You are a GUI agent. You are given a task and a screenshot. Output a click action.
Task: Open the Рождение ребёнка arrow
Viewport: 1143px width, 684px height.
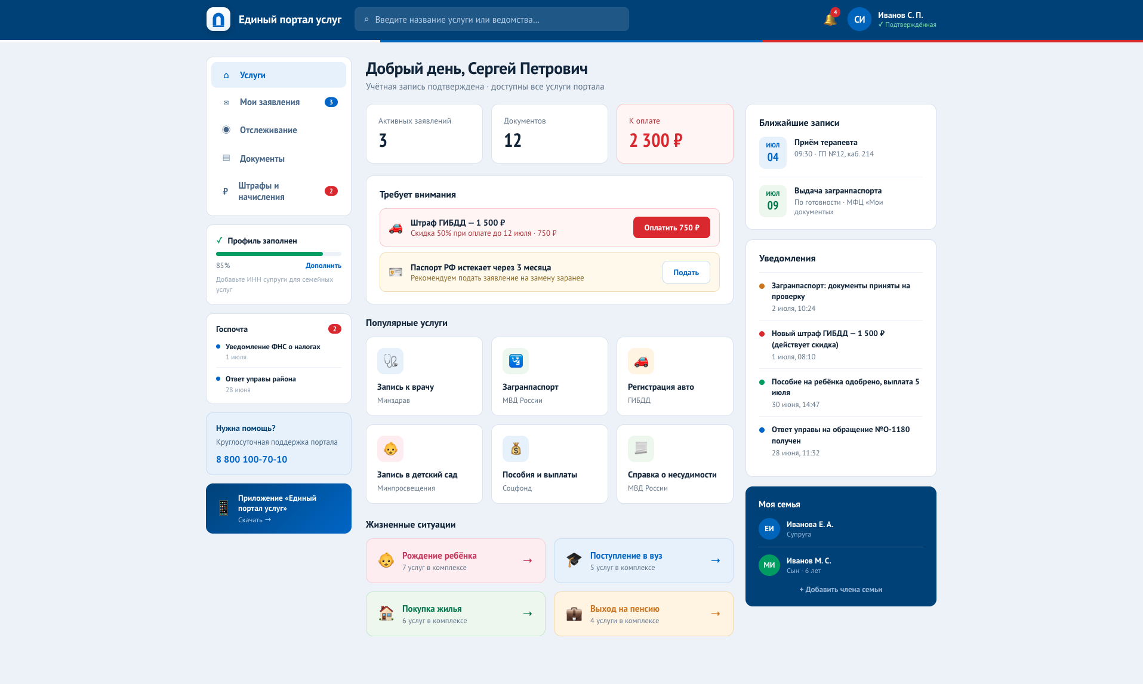click(528, 560)
